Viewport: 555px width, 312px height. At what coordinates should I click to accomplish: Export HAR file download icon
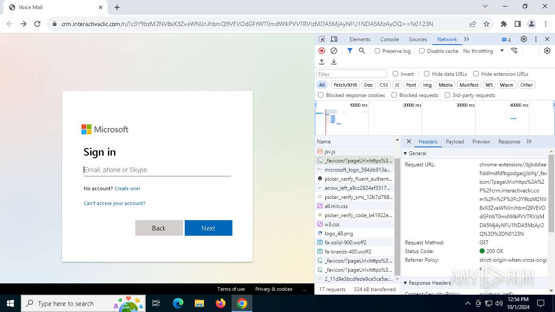pyautogui.click(x=334, y=62)
